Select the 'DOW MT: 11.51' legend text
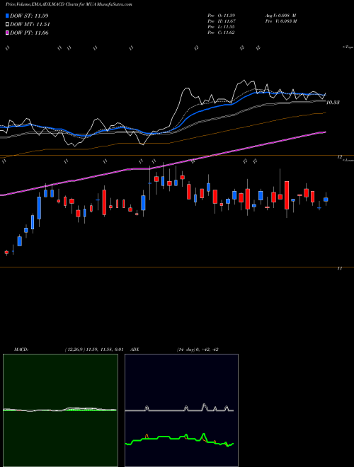Viewport: 354px width, 467px height. [x=30, y=25]
